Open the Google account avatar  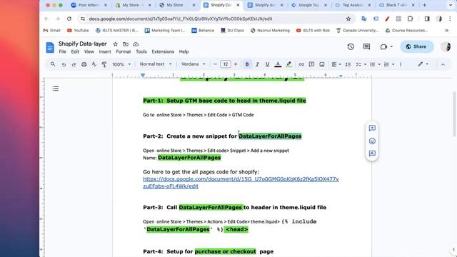coord(446,46)
